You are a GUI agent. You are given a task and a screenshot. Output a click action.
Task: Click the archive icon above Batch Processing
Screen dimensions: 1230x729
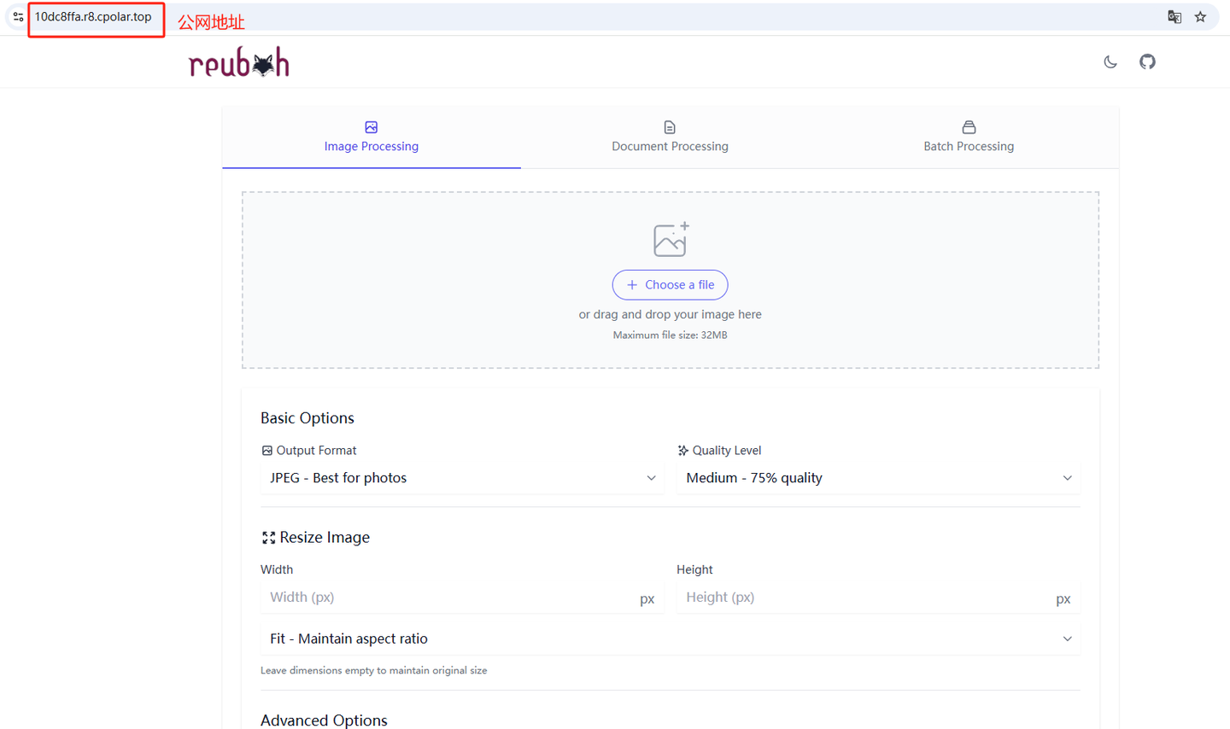coord(969,125)
